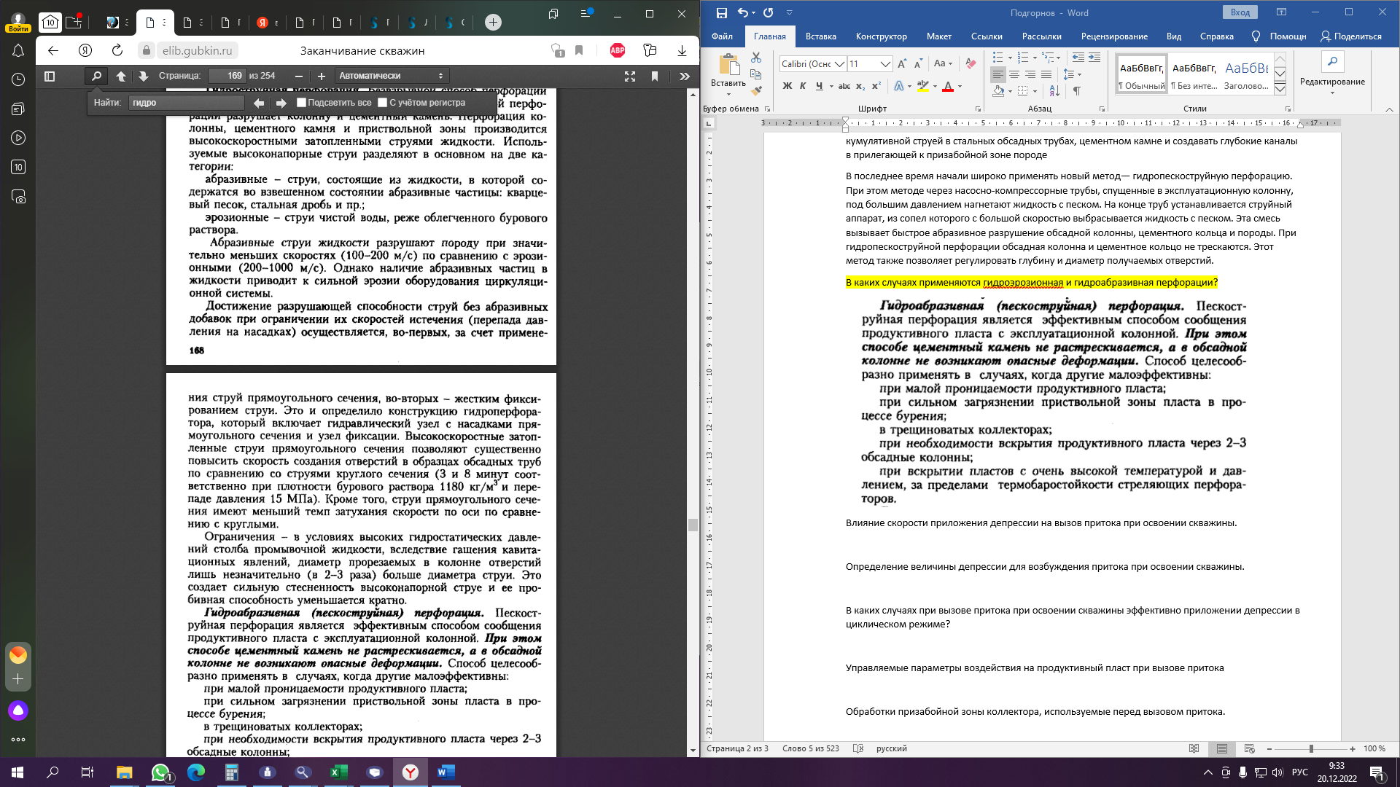
Task: Switch PDF viewer to presentation fullscreen mode
Action: point(630,76)
